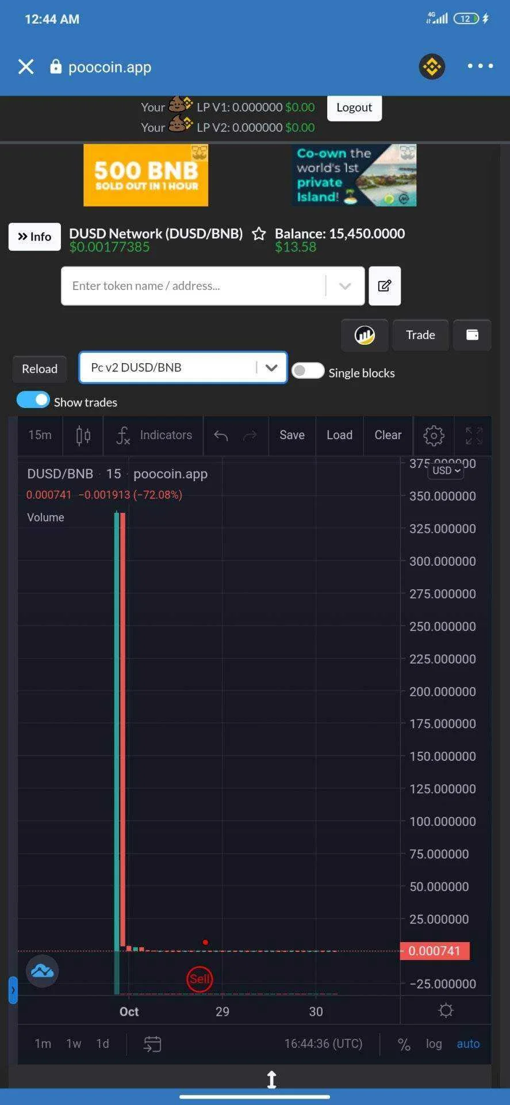Screen dimensions: 510x1105
Task: Redo the chart change
Action: point(250,435)
